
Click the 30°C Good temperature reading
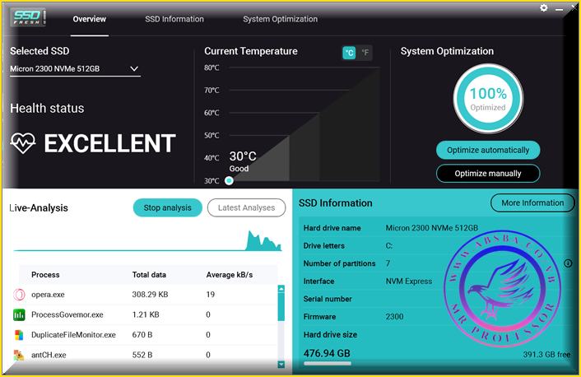(x=243, y=161)
